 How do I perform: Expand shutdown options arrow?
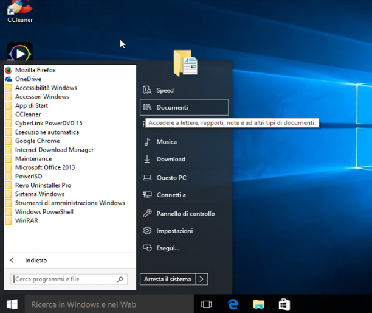click(201, 279)
